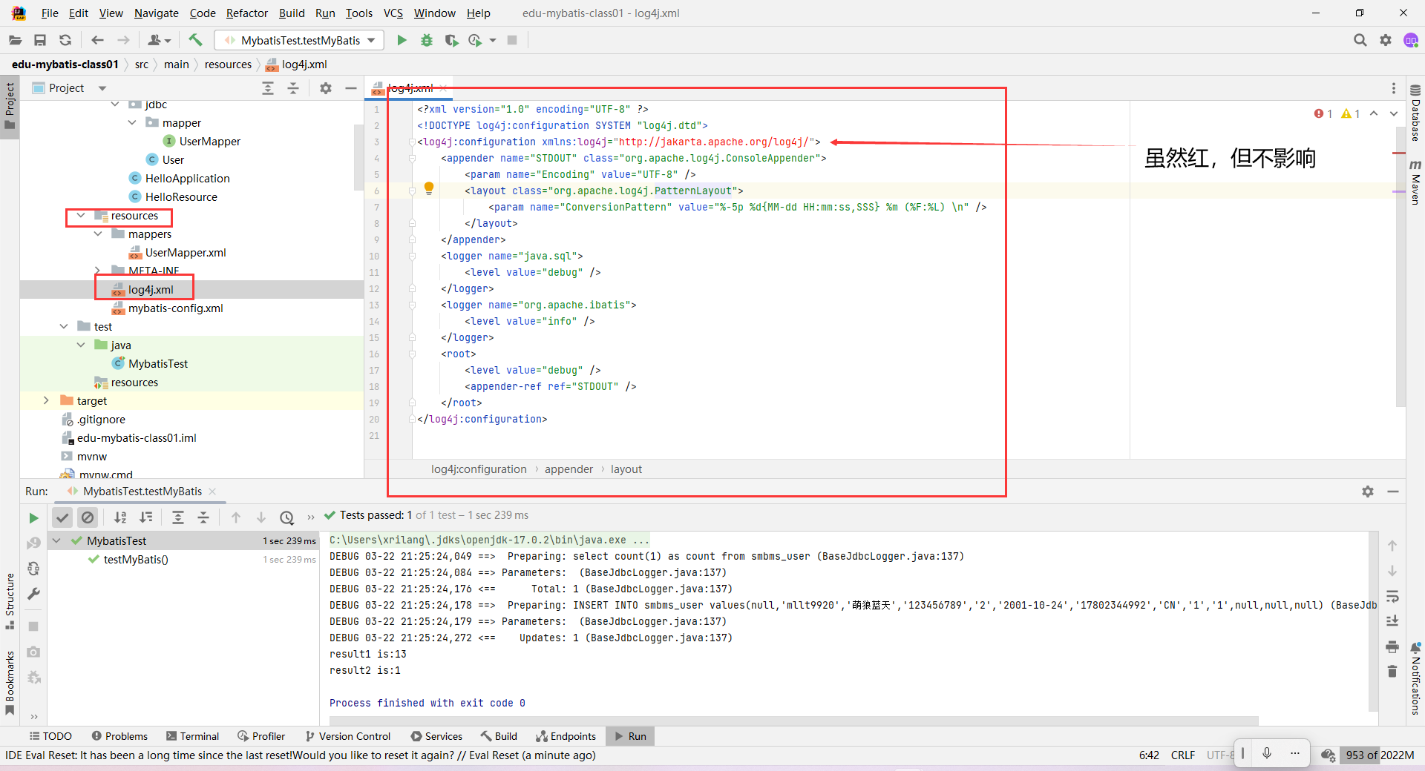The height and width of the screenshot is (771, 1425).
Task: Rerun failed tests icon in the Run sidebar
Action: click(33, 543)
